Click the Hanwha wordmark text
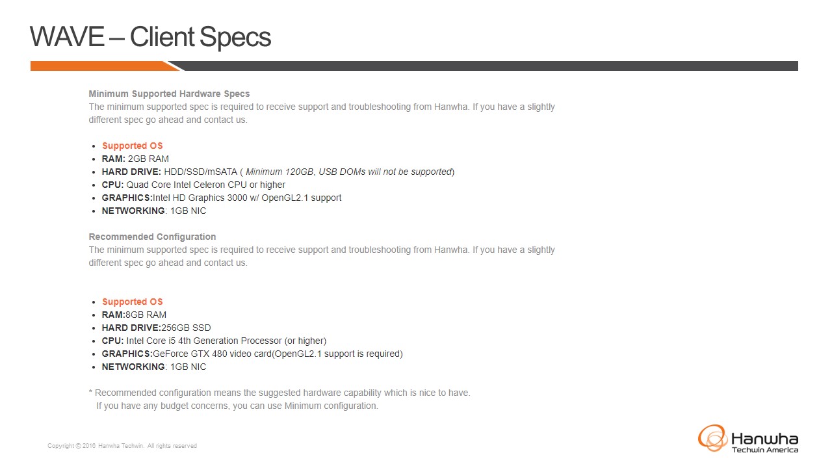This screenshot has height=468, width=832. [764, 439]
